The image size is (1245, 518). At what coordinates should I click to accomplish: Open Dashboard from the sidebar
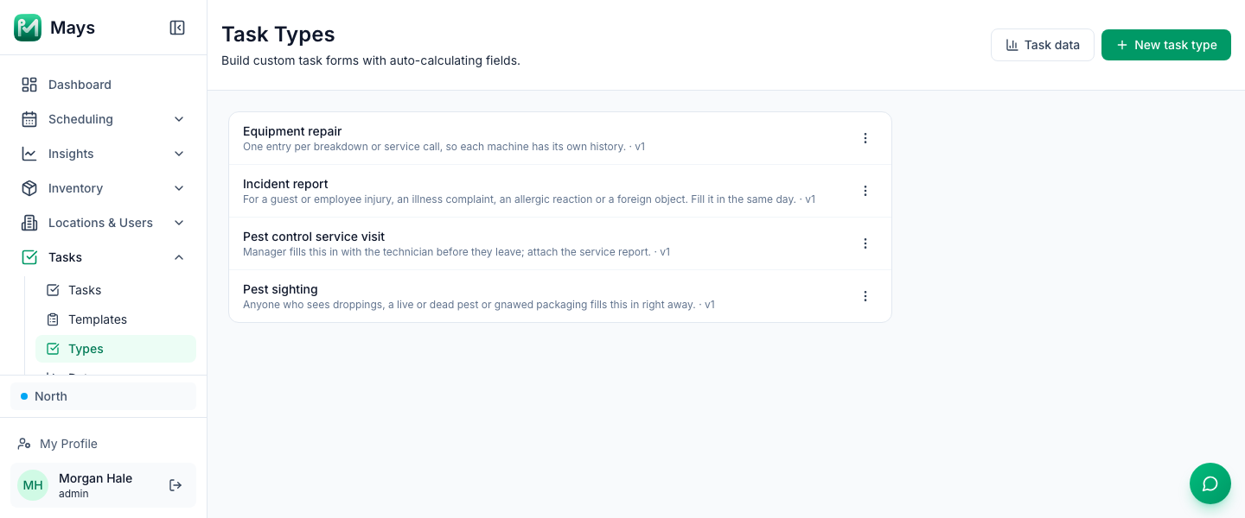pos(104,85)
